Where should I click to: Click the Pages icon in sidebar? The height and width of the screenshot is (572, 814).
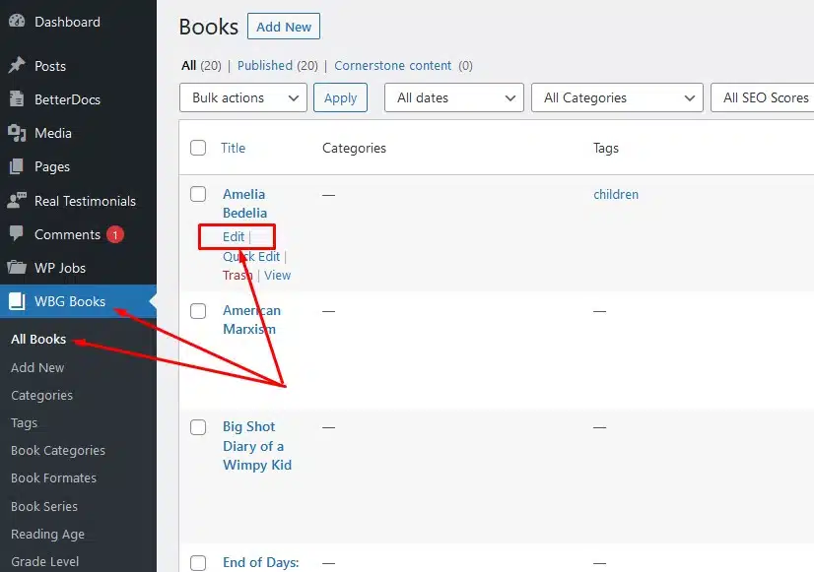(x=17, y=166)
